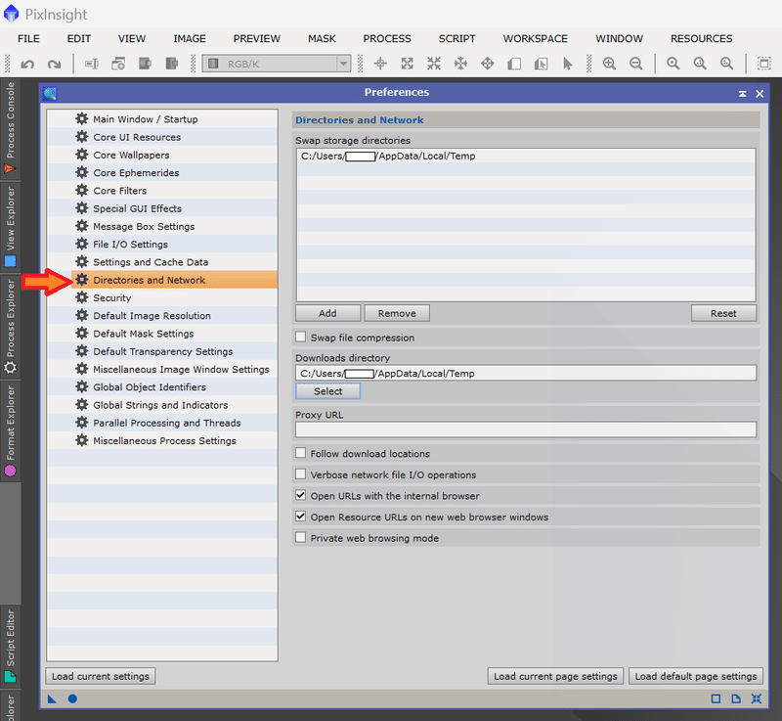Click the blank page preview toolbar icon
782x721 pixels.
click(x=514, y=64)
